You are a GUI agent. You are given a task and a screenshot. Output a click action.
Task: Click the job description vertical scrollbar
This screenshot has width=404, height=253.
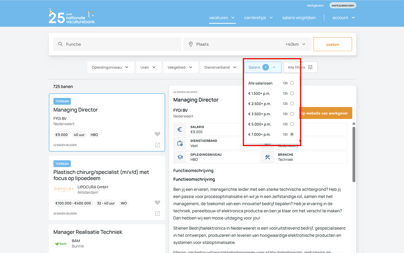coord(354,154)
